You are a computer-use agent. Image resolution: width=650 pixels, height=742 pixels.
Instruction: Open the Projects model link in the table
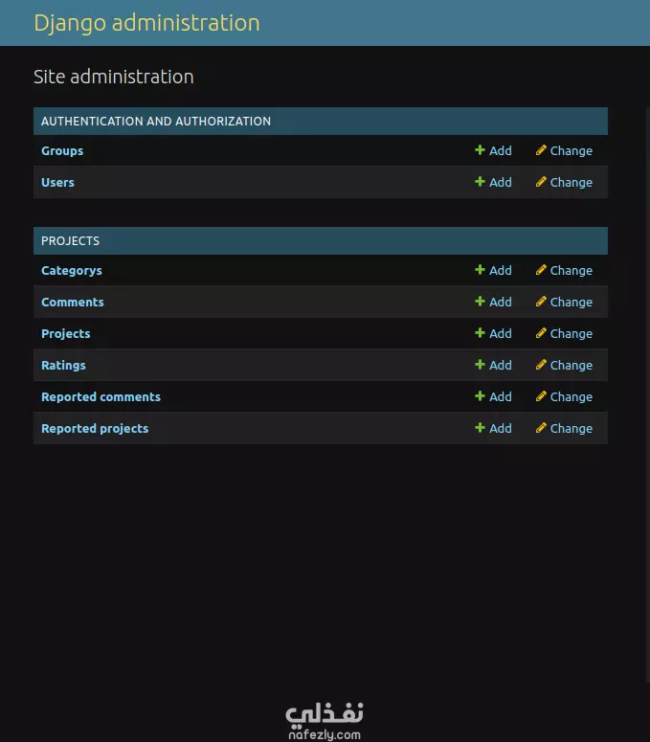coord(66,333)
